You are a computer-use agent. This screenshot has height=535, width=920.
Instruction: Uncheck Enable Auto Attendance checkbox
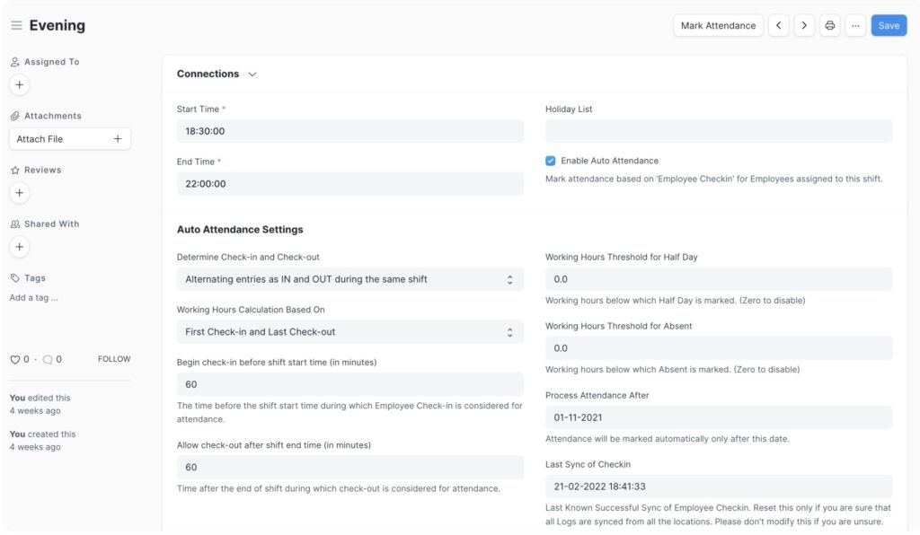point(551,161)
